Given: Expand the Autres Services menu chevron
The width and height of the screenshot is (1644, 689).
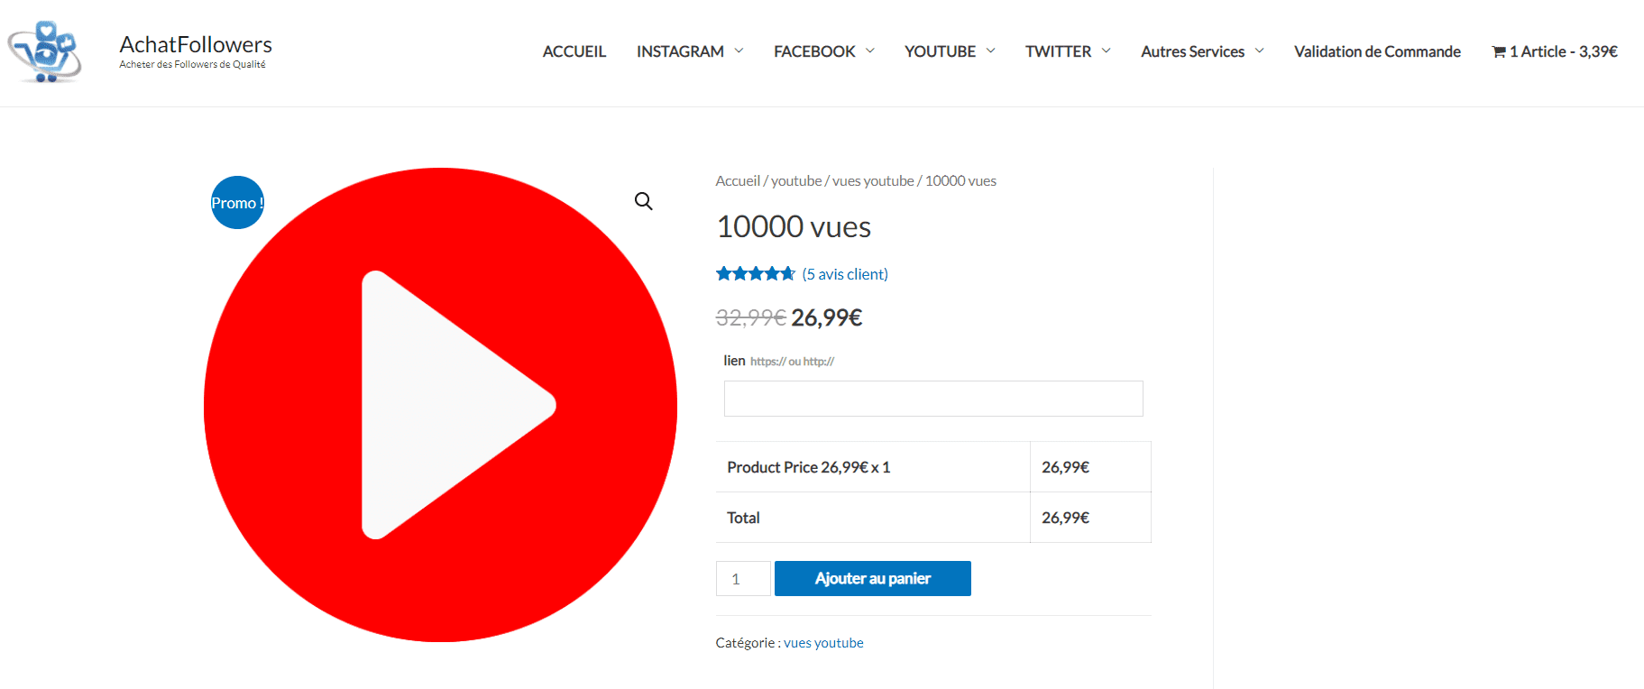Looking at the screenshot, I should tap(1259, 51).
